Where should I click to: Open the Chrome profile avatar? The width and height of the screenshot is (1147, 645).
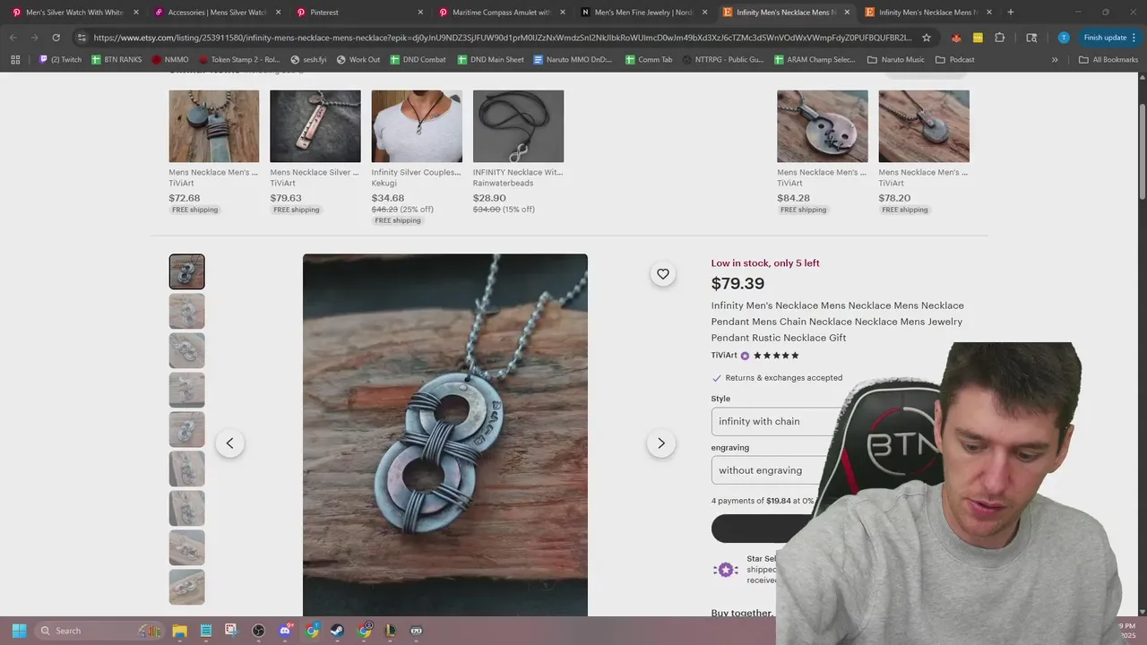[1063, 38]
